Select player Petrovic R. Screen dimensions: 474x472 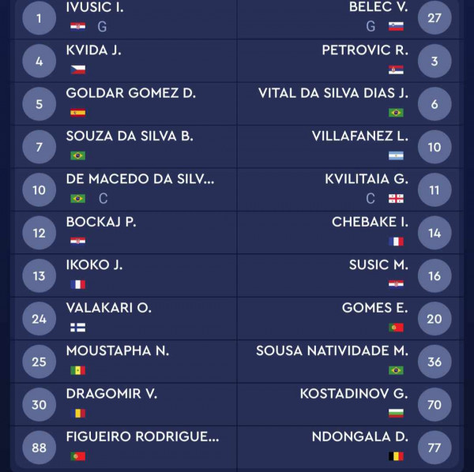pyautogui.click(x=365, y=51)
